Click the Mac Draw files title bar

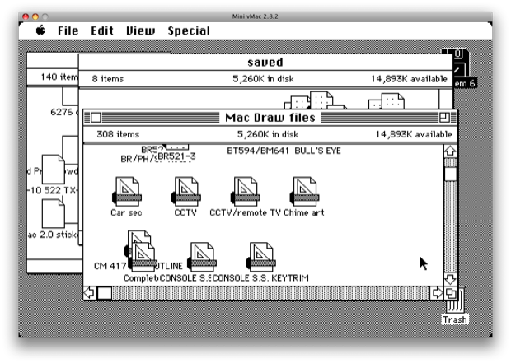pos(270,118)
